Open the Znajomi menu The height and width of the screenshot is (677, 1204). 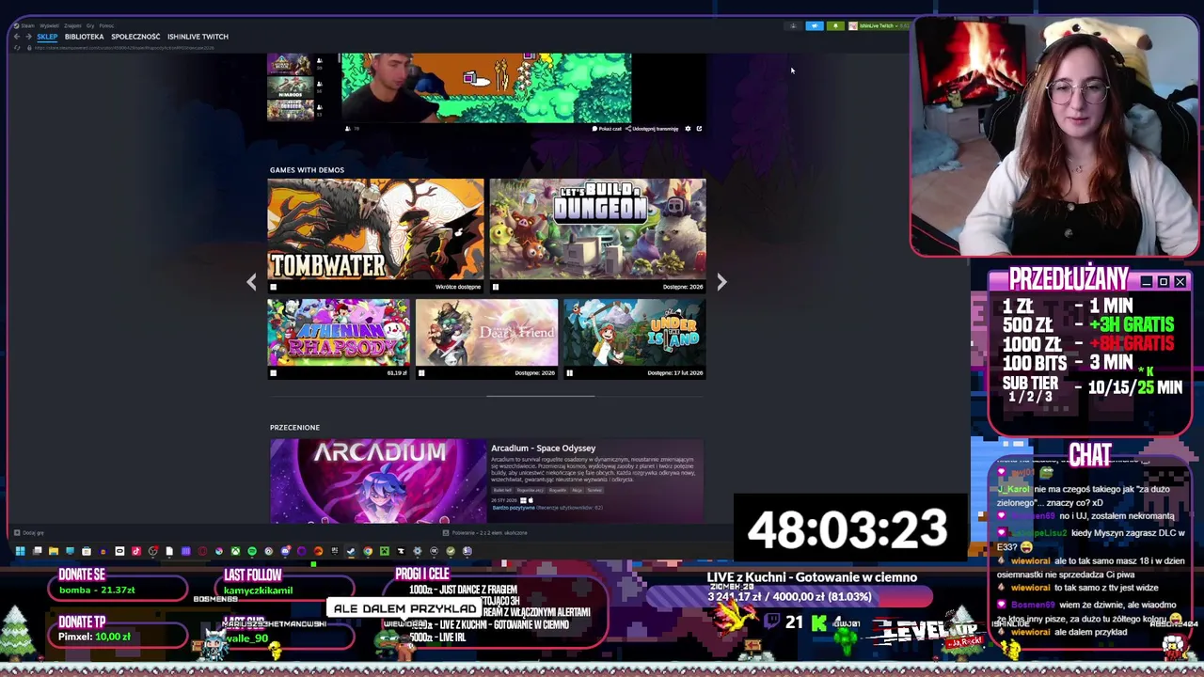tap(72, 26)
